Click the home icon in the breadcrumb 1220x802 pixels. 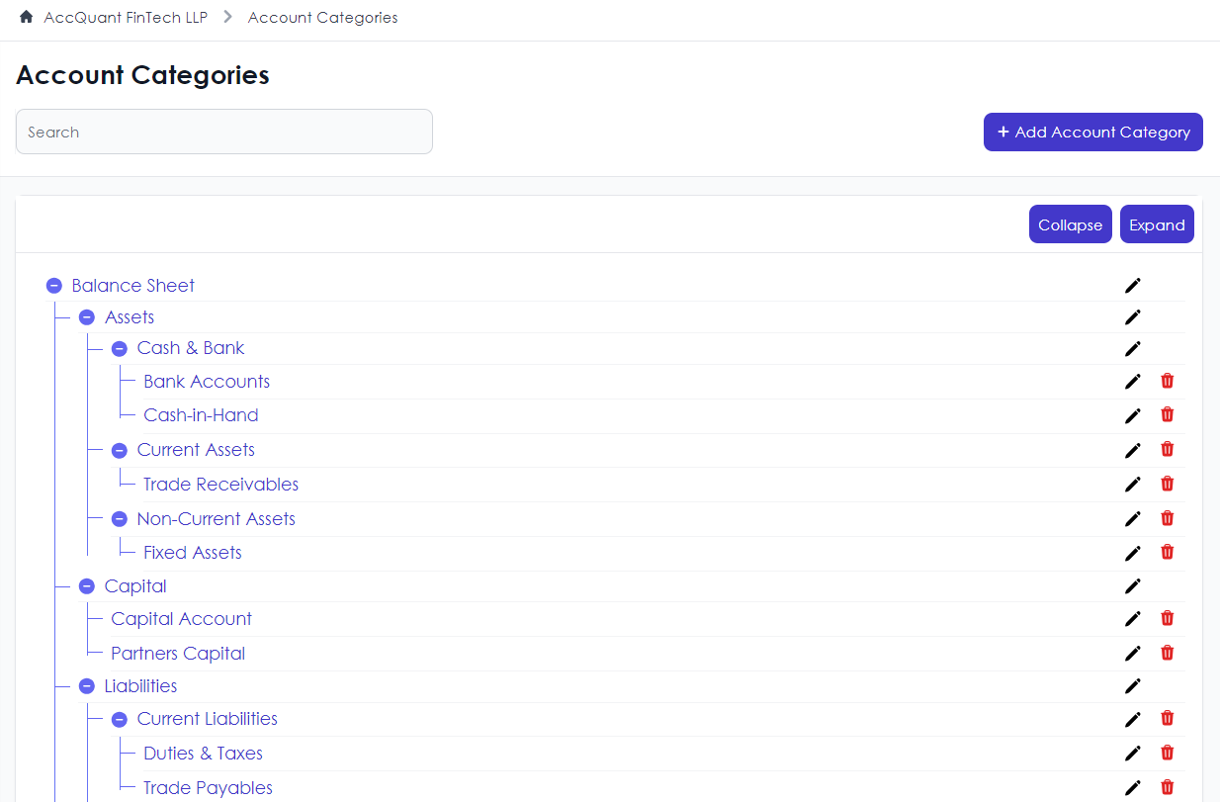click(x=25, y=17)
